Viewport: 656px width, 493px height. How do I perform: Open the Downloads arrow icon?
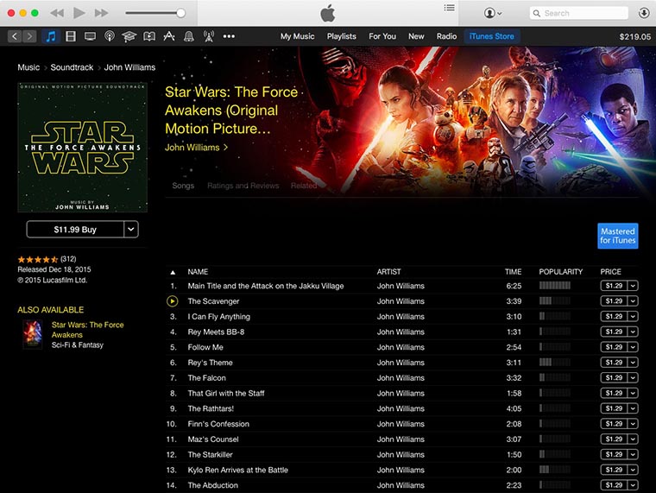(x=644, y=13)
